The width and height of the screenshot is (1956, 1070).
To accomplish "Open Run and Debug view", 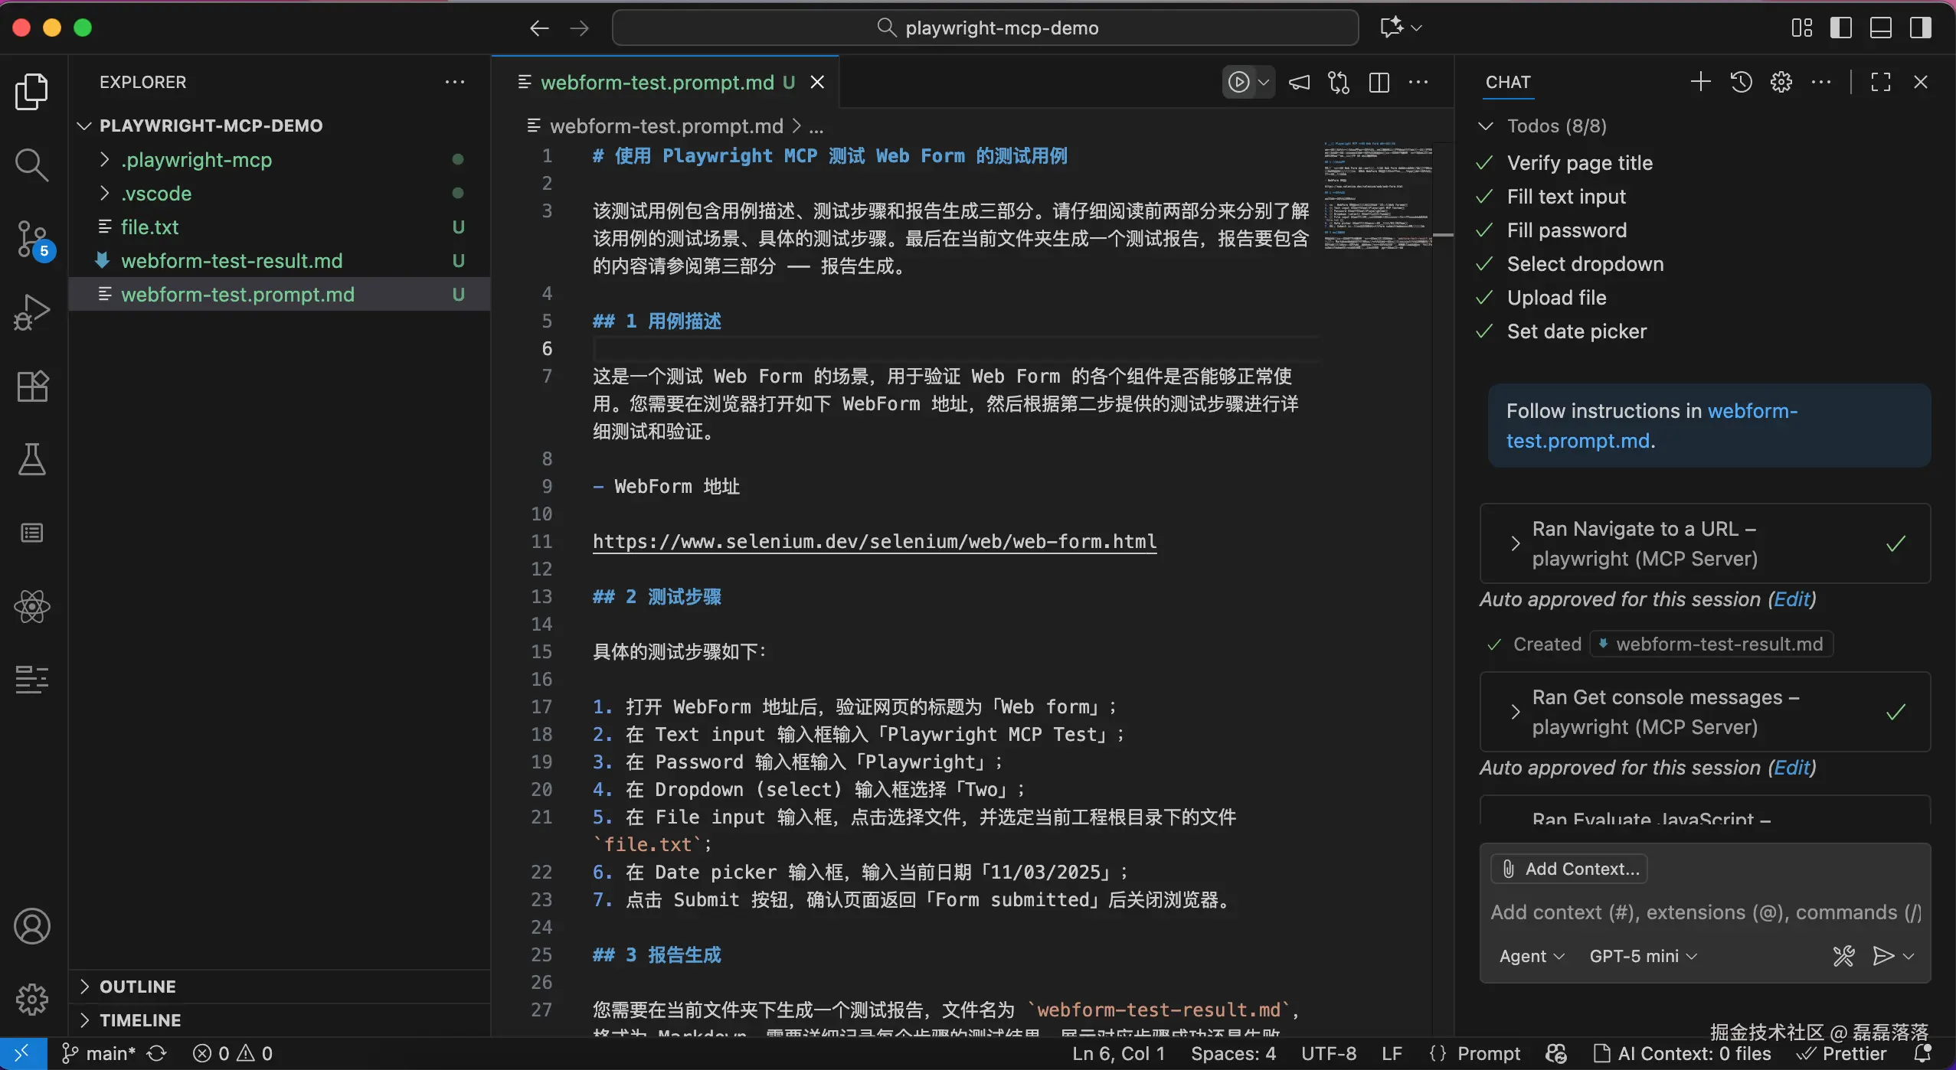I will (31, 312).
